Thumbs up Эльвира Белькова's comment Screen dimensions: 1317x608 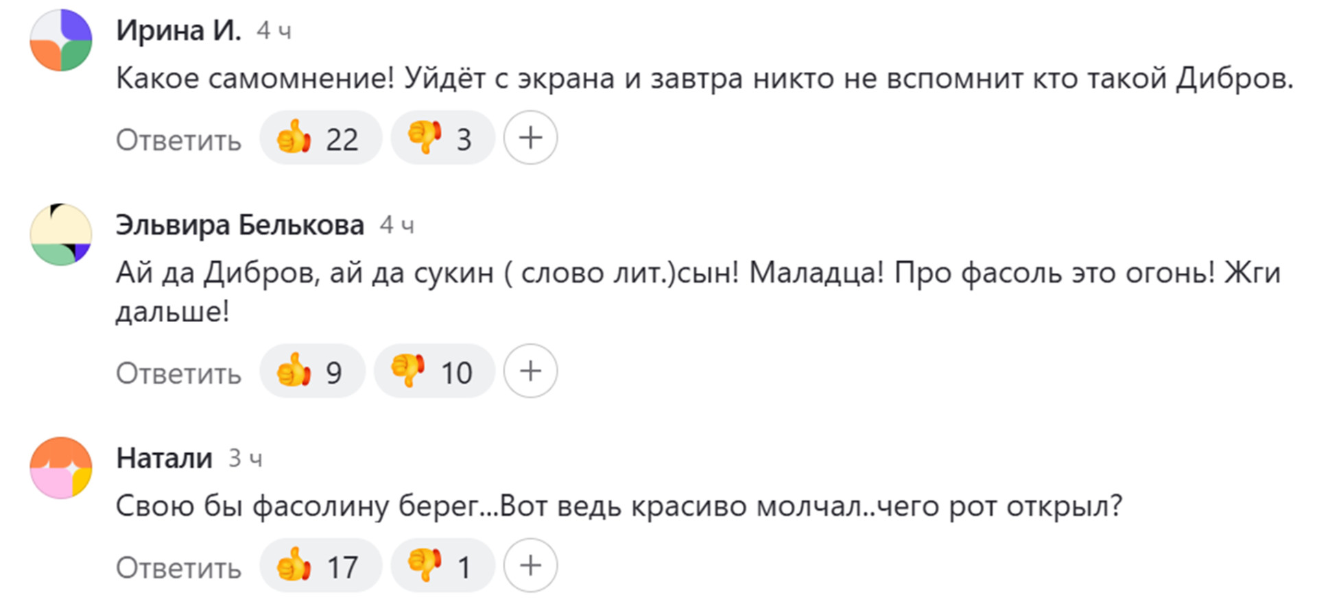coord(311,372)
